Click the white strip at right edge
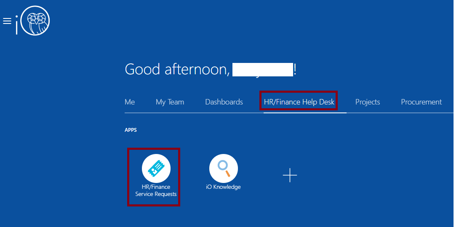The width and height of the screenshot is (467, 227). 460,113
